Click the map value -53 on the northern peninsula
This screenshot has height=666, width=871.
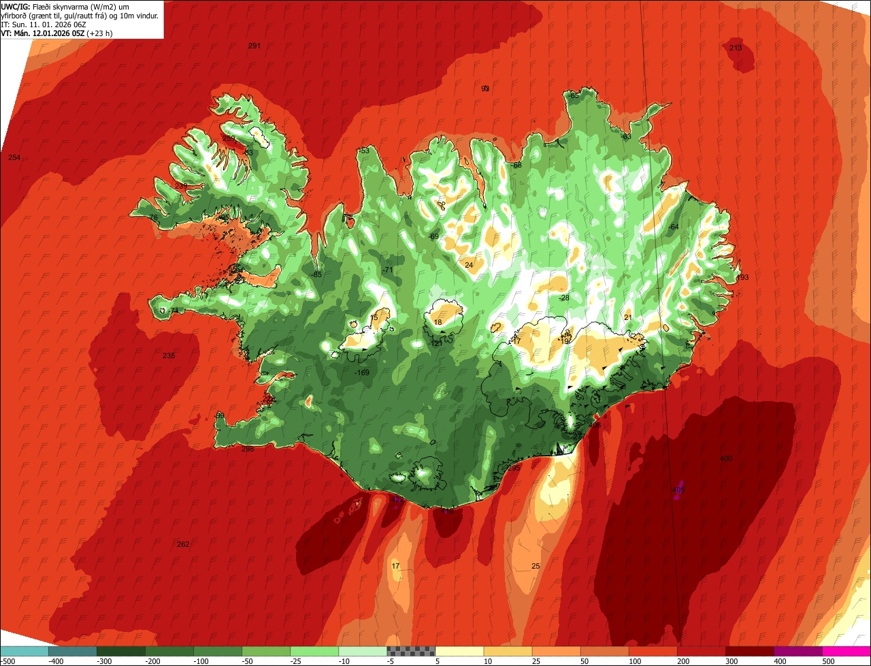364,150
